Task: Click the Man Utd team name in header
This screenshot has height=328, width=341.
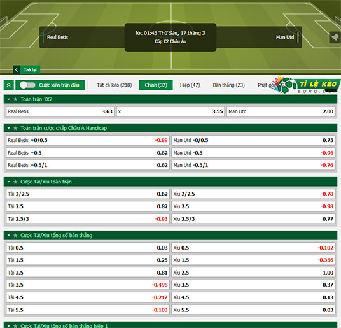Action: click(285, 37)
